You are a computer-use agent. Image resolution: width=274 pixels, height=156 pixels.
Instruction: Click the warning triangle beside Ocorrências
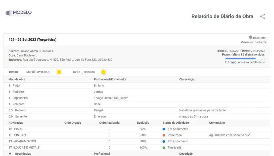[x=10, y=154]
